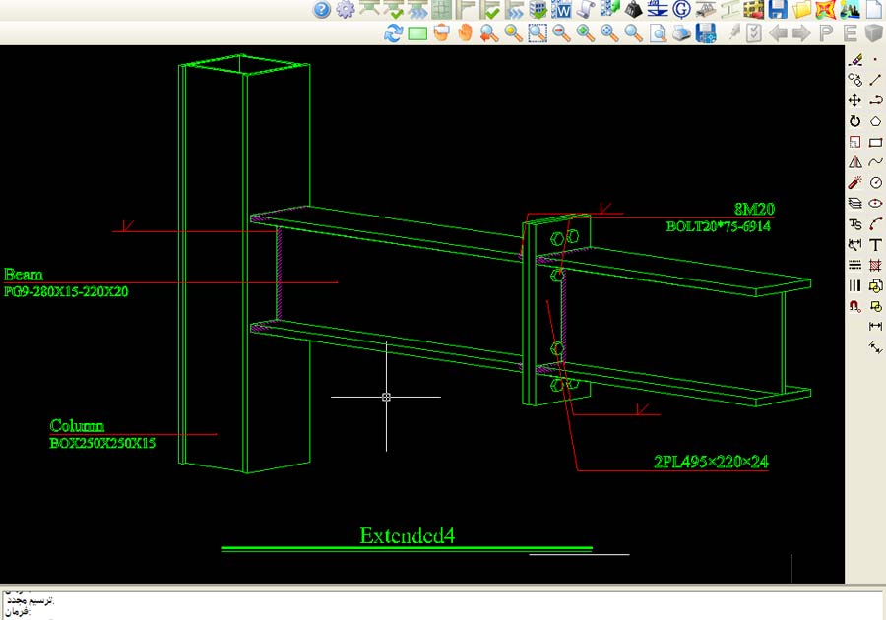The width and height of the screenshot is (886, 620).
Task: Save file using blue floppy icon
Action: [778, 10]
